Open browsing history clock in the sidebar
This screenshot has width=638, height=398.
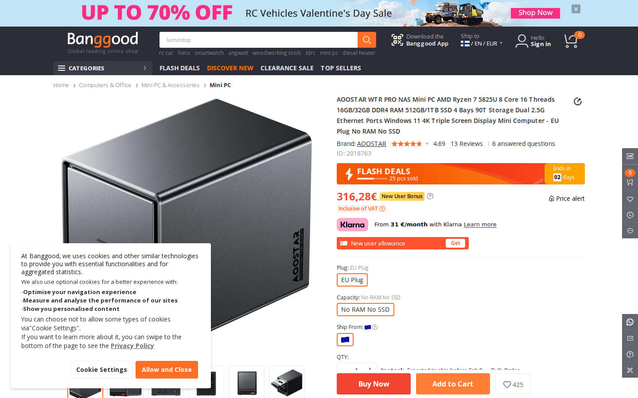point(630,215)
